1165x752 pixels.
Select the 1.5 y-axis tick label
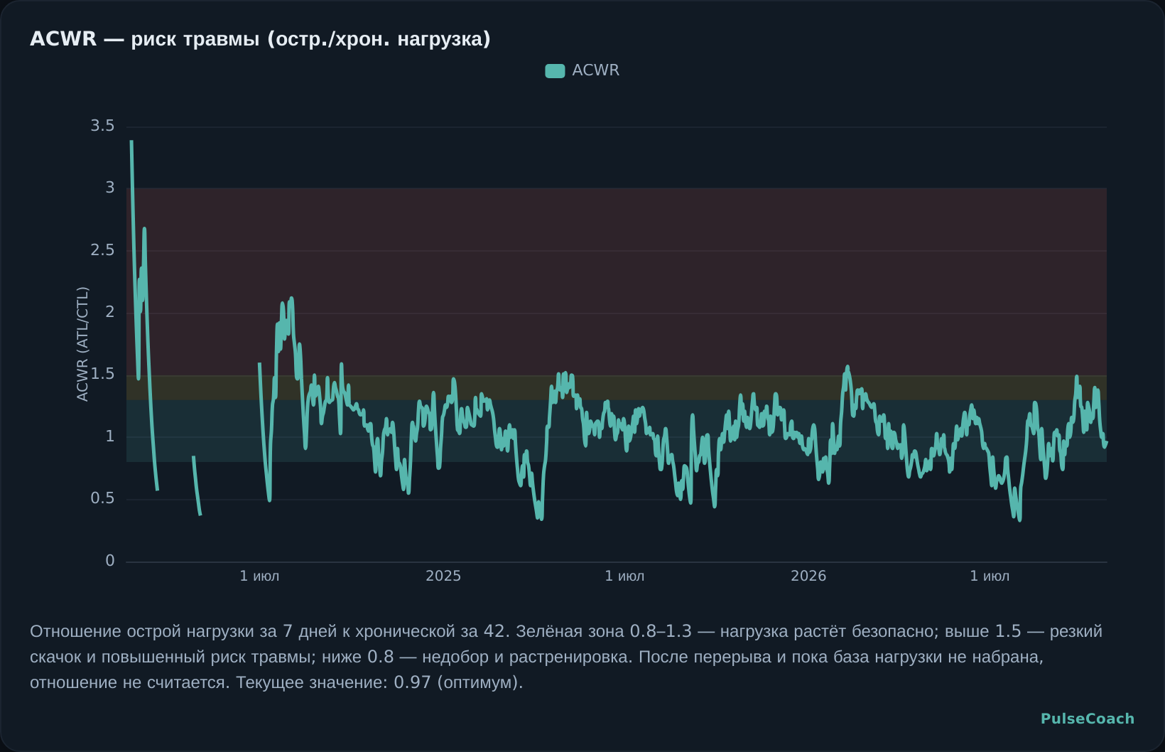(x=102, y=374)
